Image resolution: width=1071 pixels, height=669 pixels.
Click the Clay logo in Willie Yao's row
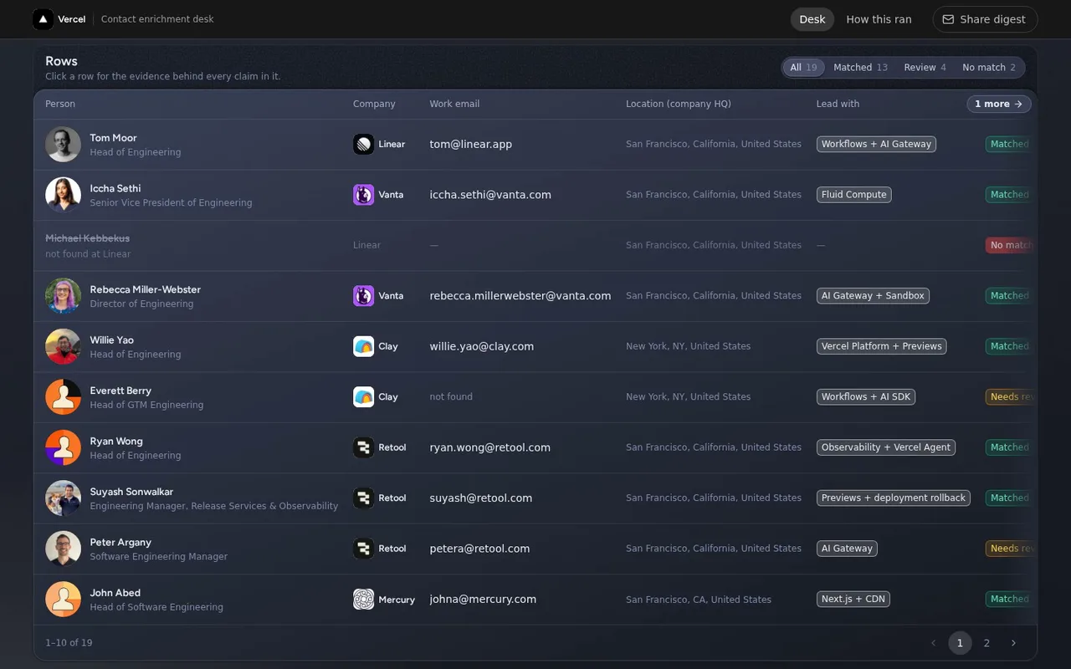[363, 346]
